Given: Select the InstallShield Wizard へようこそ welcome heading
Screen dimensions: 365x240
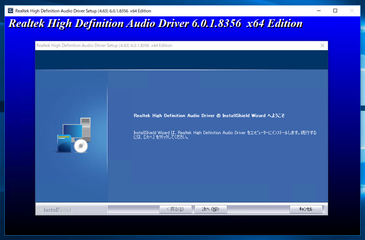Looking at the screenshot, I should (x=209, y=115).
